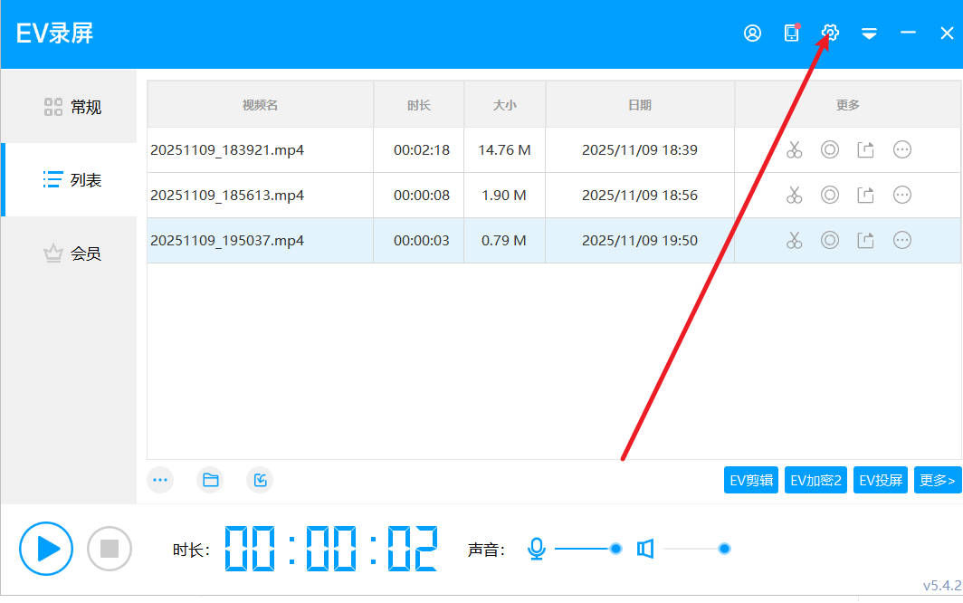Screen dimensions: 963x603
Task: Click the EV剪辑 button
Action: point(751,481)
